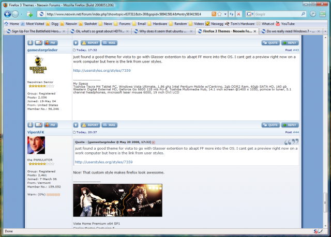Click the Forward navigation button
The image size is (331, 237).
click(16, 14)
